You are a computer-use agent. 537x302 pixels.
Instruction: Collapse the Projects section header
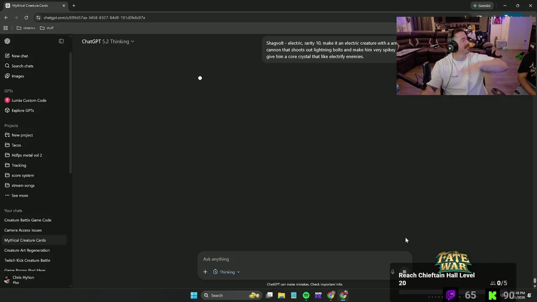point(11,125)
